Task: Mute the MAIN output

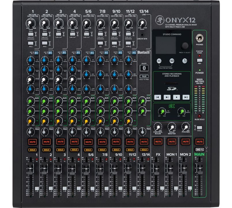Action: point(199,142)
